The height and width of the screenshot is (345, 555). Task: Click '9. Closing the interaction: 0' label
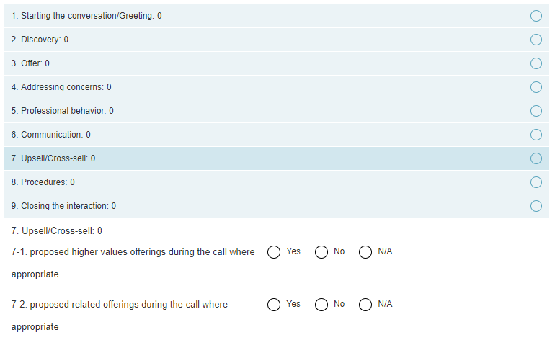(x=63, y=206)
